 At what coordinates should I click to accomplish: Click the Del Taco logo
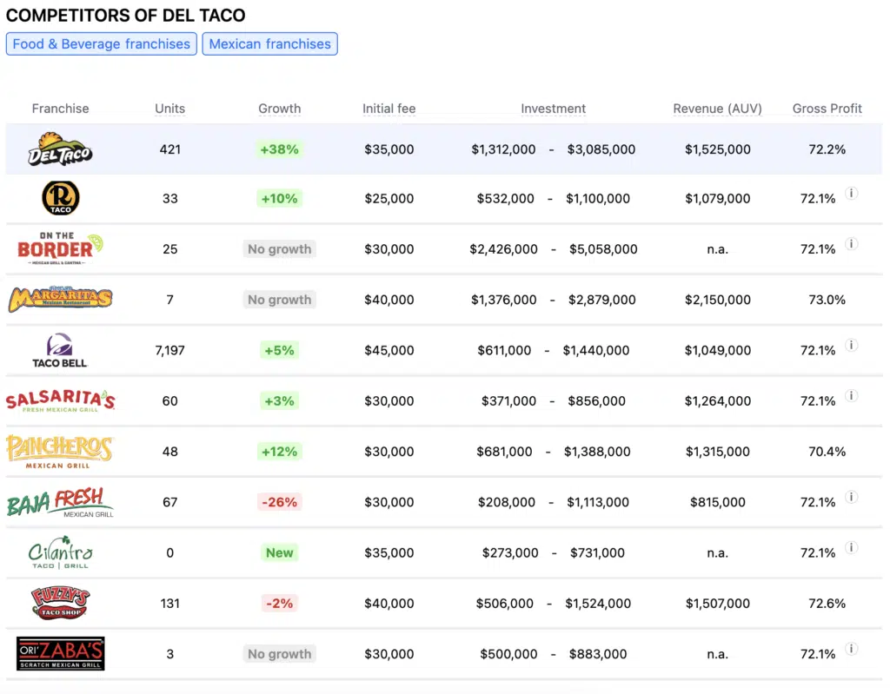[60, 149]
